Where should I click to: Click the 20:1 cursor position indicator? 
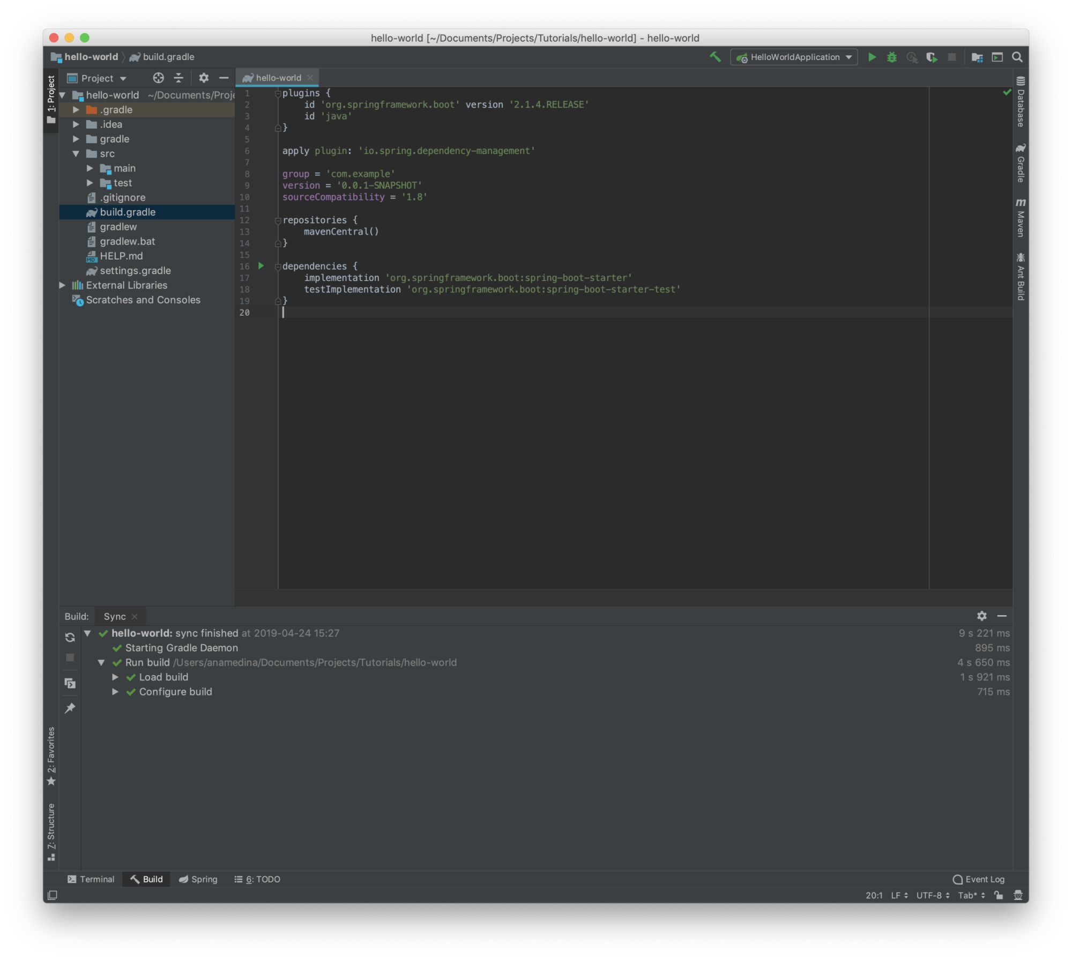874,895
